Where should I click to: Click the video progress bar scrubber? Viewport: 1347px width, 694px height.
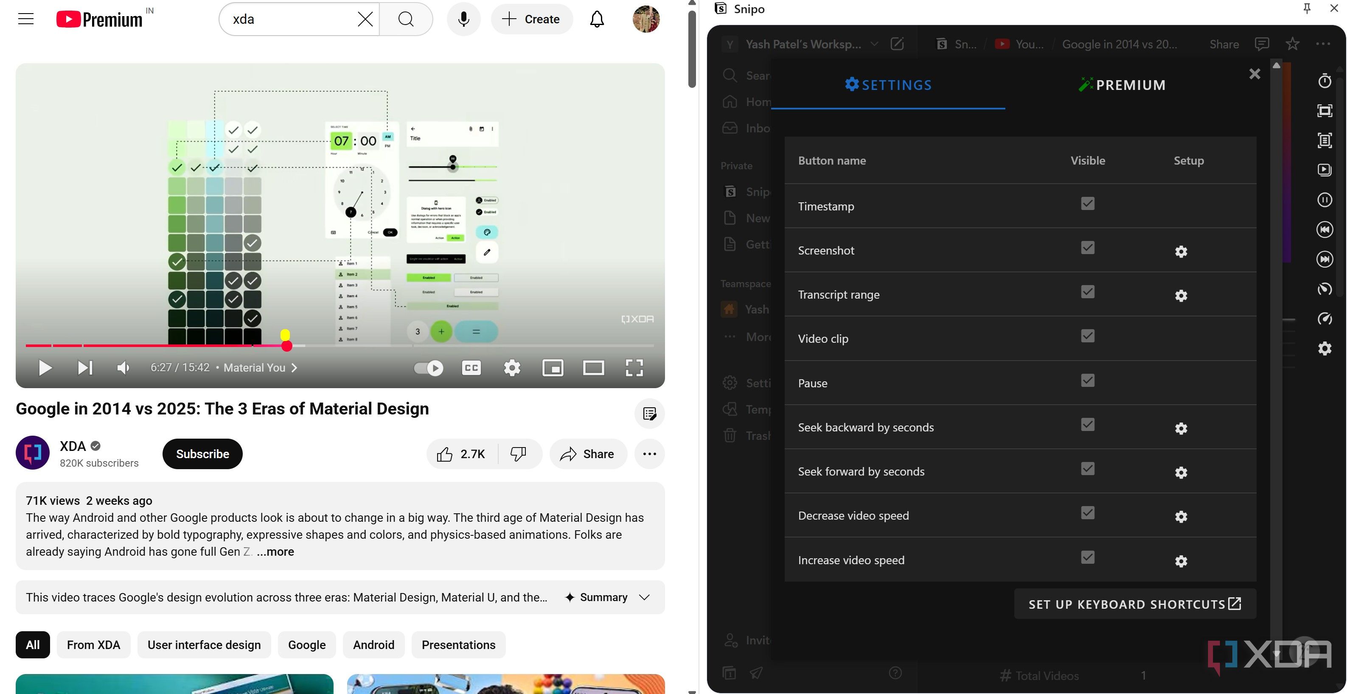(x=286, y=345)
